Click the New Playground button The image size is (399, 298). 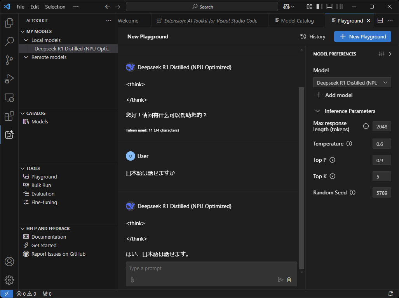pos(362,36)
